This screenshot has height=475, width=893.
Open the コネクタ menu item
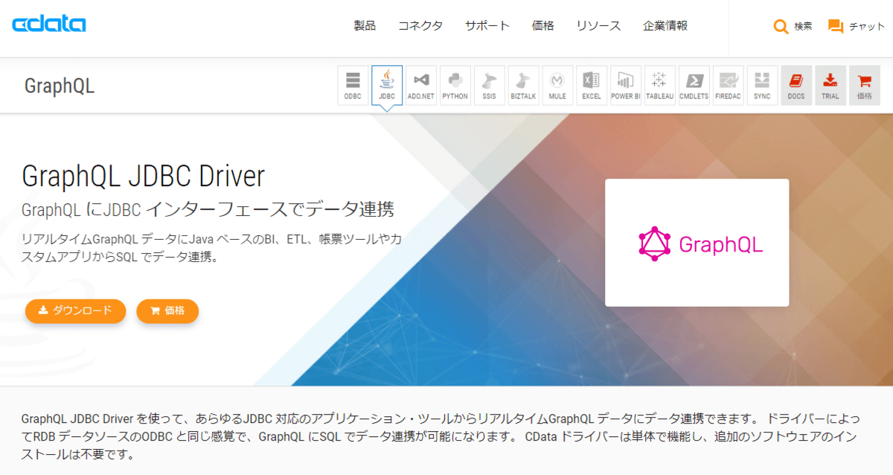pyautogui.click(x=420, y=25)
